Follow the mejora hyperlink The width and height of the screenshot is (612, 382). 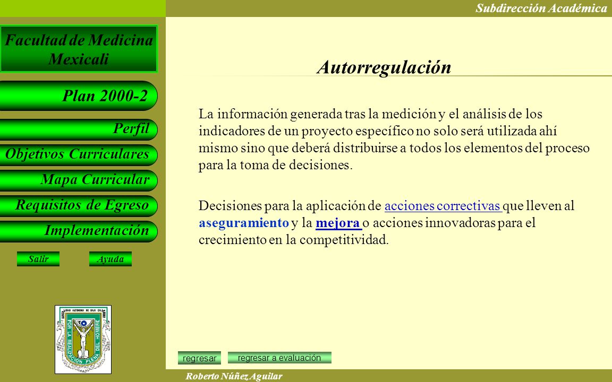click(x=338, y=223)
